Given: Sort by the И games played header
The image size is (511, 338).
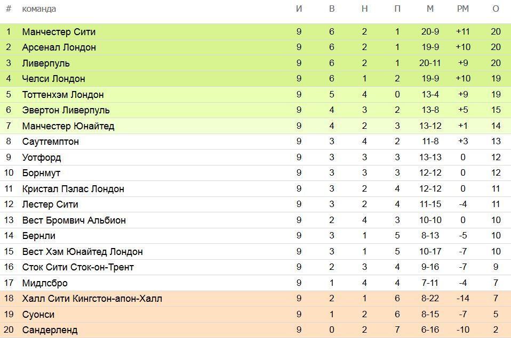Looking at the screenshot, I should point(299,9).
